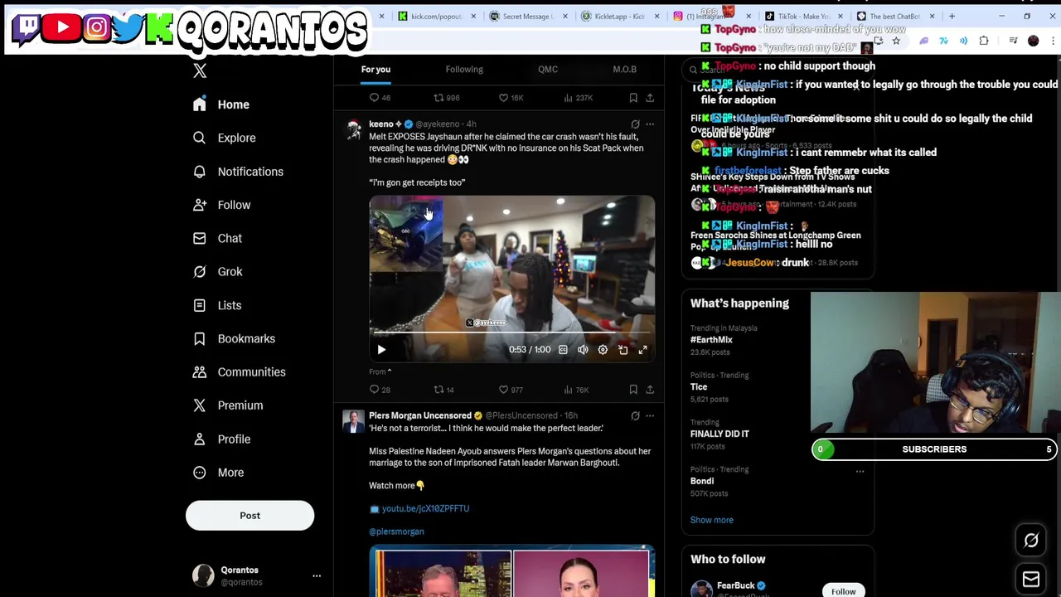The image size is (1061, 597).
Task: Open more options for the Bondi trend
Action: tap(860, 472)
